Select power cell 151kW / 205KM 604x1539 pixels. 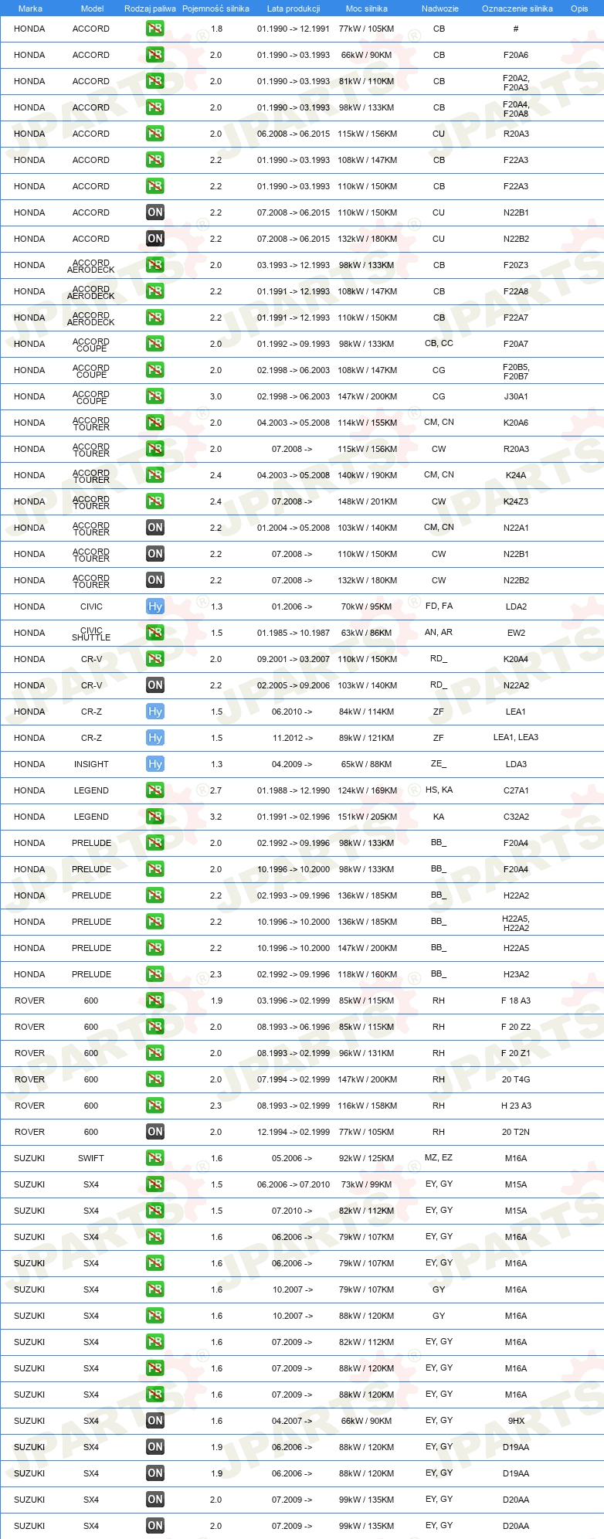(x=367, y=817)
